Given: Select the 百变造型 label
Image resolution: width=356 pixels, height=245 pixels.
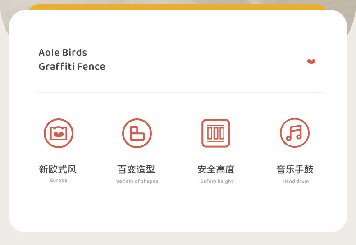Looking at the screenshot, I should click(x=136, y=169).
